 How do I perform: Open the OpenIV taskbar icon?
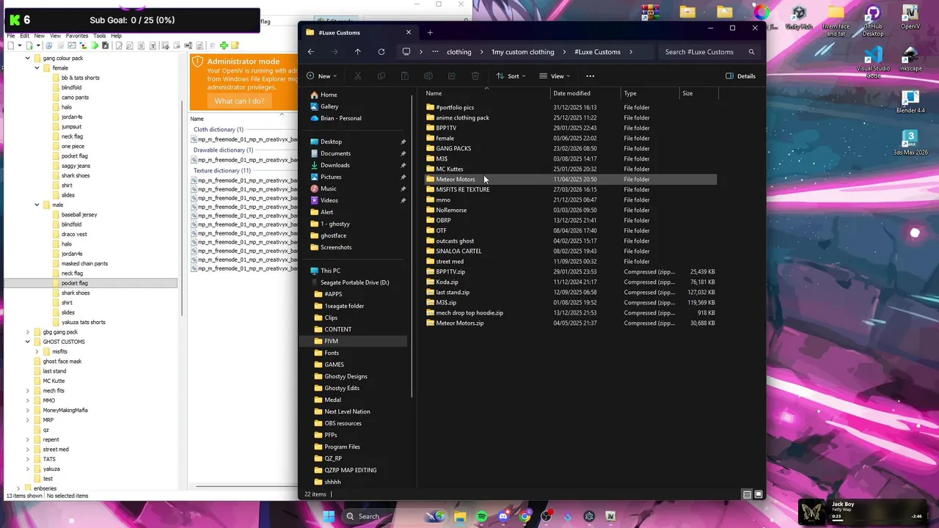pyautogui.click(x=610, y=516)
